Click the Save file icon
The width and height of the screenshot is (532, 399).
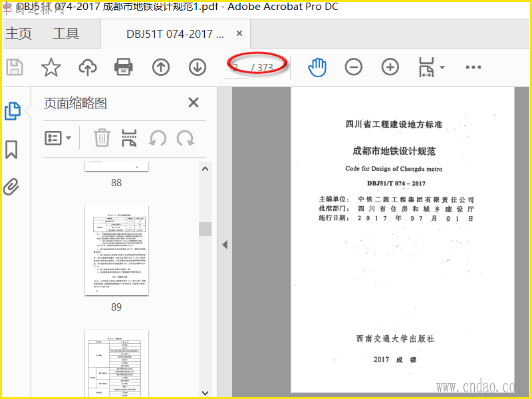point(15,67)
